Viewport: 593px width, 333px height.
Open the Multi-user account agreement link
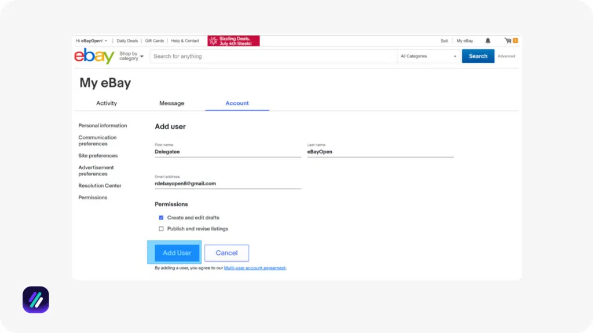click(x=255, y=268)
